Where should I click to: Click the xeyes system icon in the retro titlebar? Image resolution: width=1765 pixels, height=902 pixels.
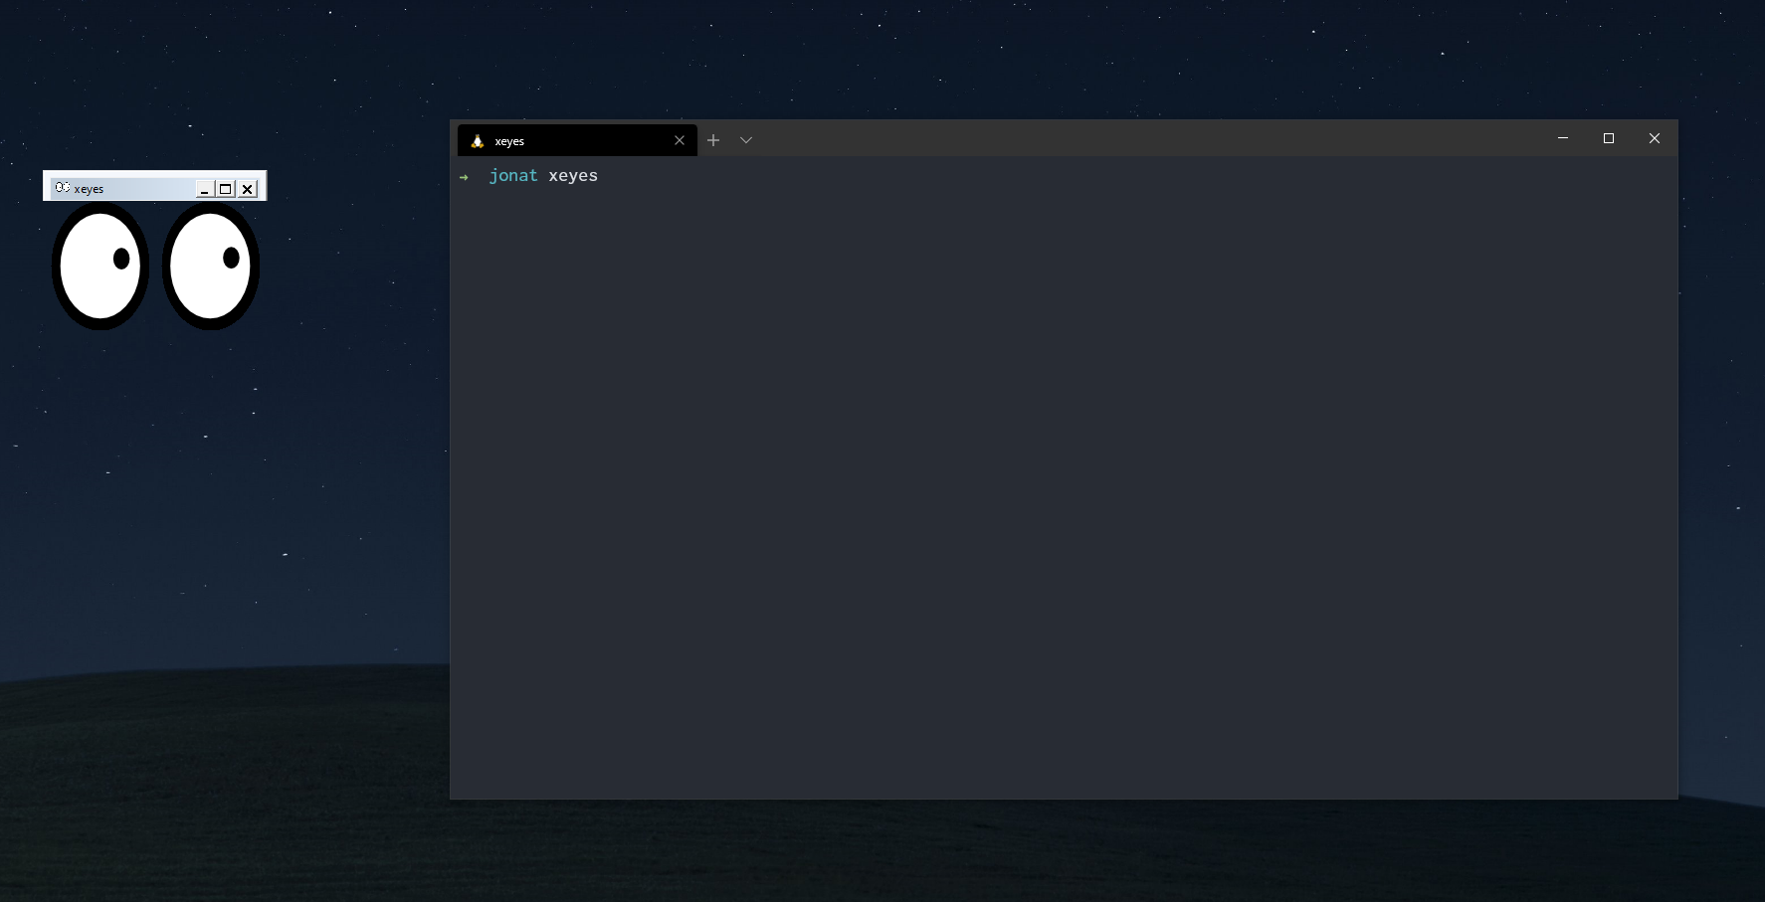(x=62, y=187)
